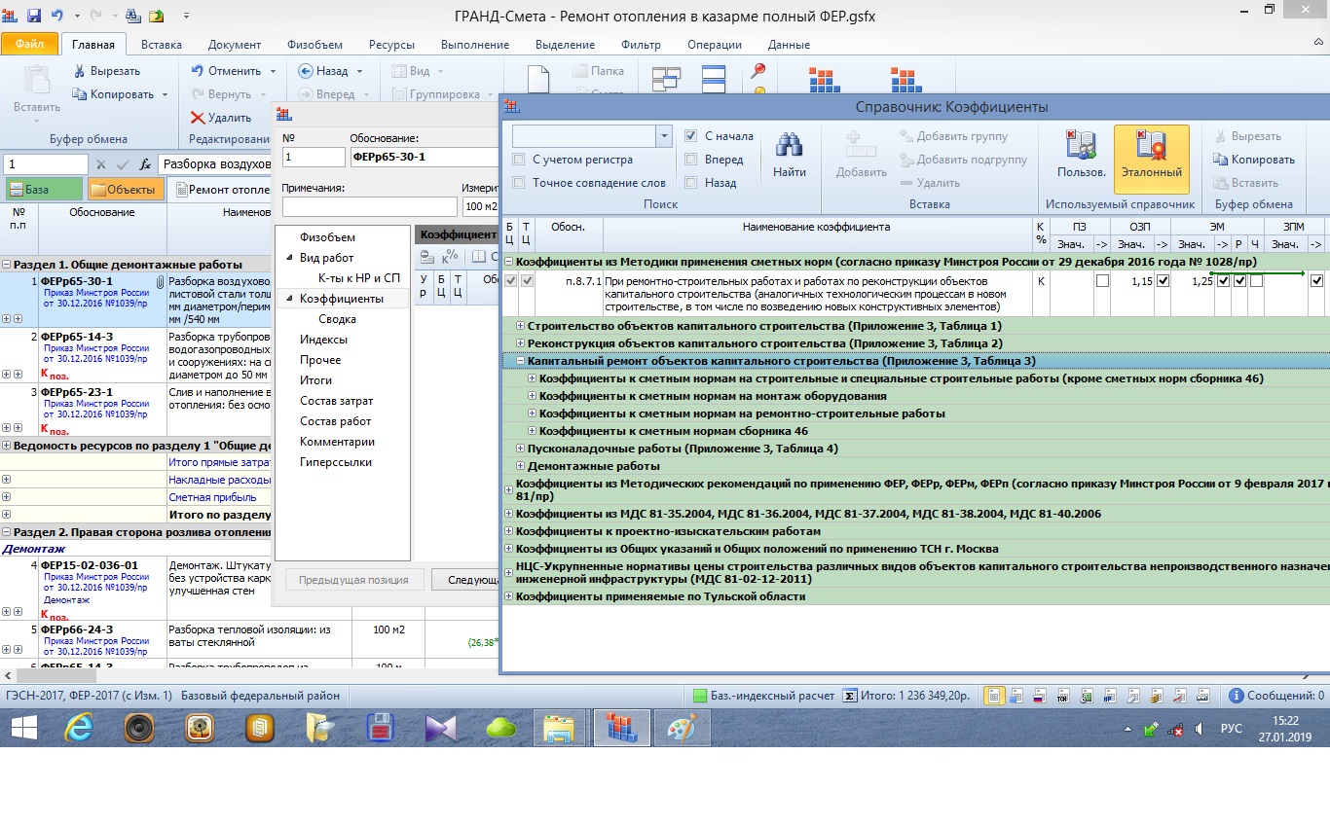The image size is (1330, 827).
Task: Click the Отменить undo icon
Action: tap(198, 71)
